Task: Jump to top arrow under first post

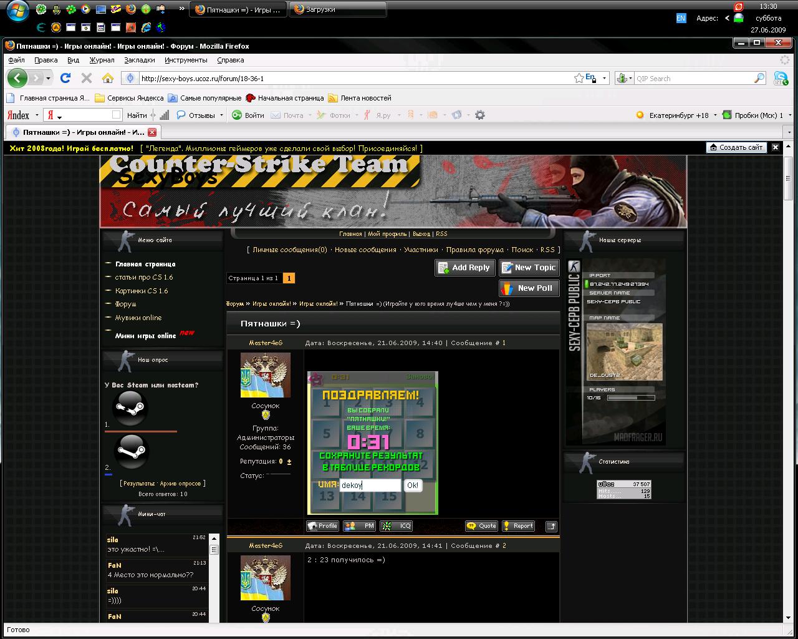Action: point(551,526)
